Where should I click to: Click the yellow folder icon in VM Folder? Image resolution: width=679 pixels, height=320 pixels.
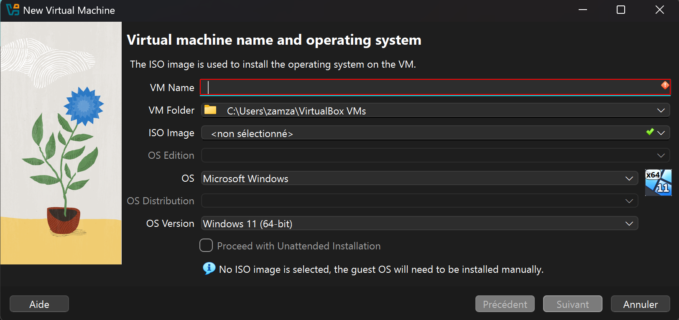pos(210,110)
